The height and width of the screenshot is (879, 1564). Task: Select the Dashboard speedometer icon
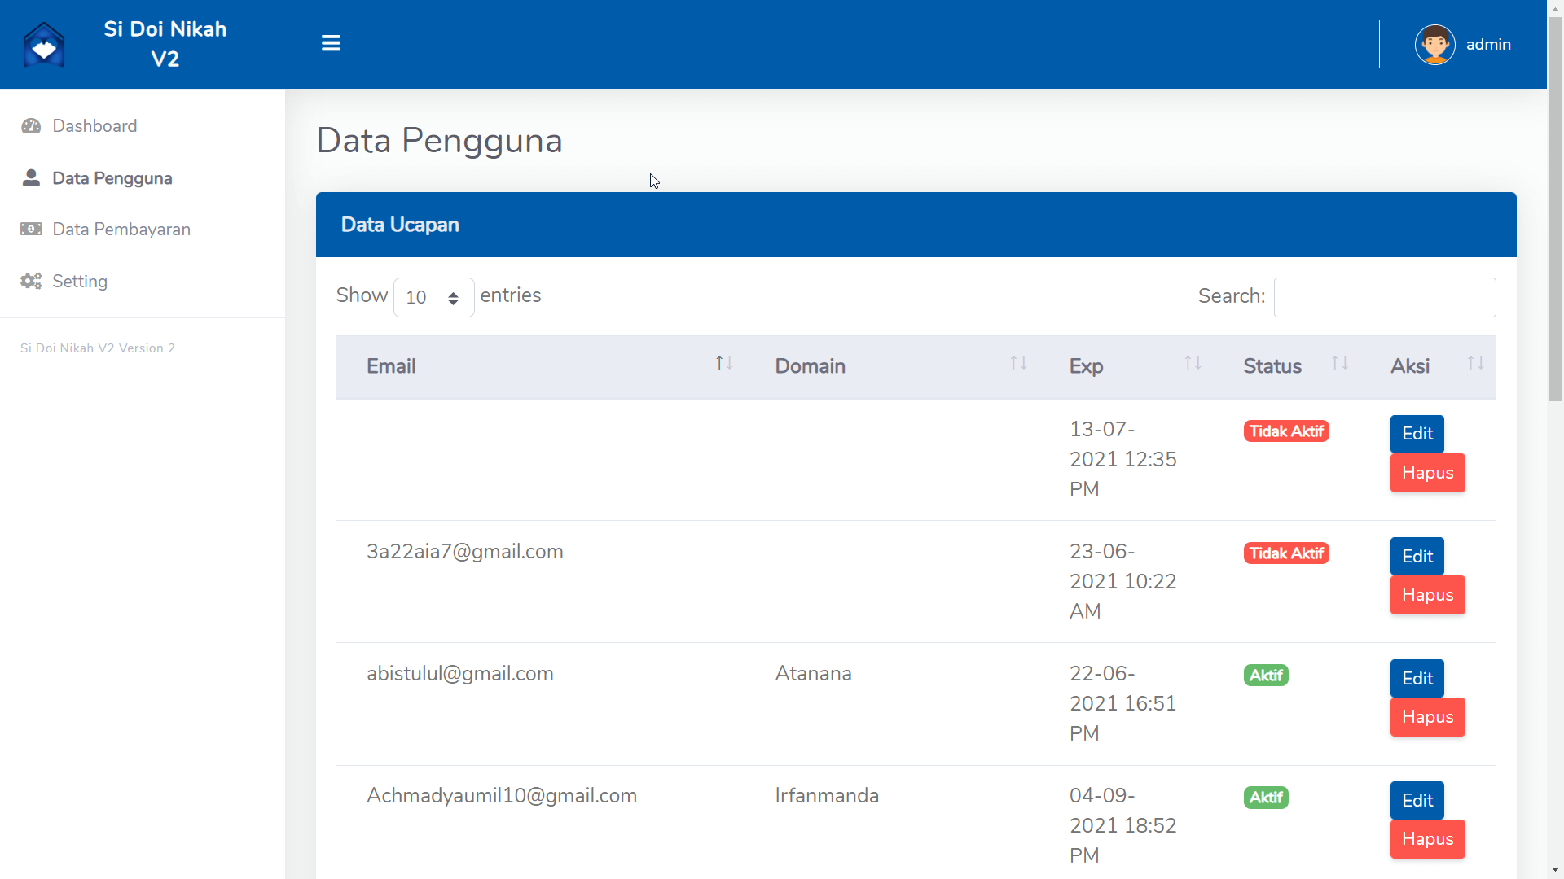(x=30, y=125)
